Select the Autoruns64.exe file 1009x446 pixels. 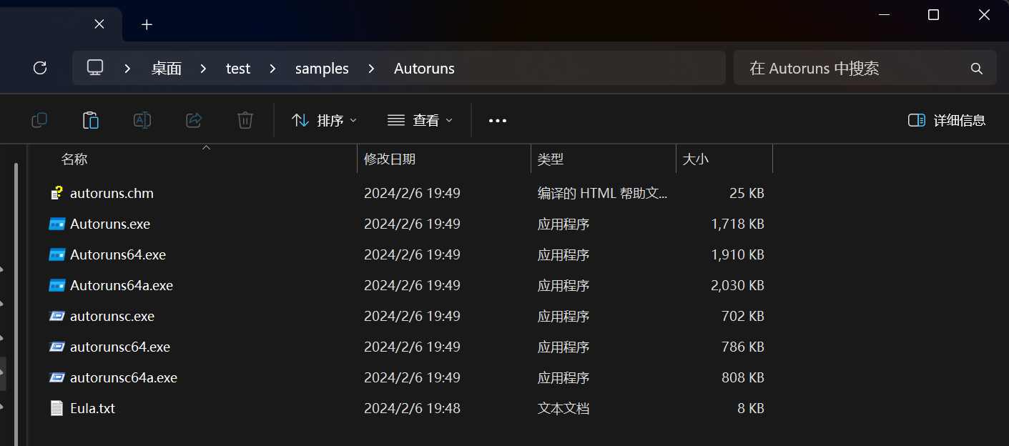(x=118, y=254)
